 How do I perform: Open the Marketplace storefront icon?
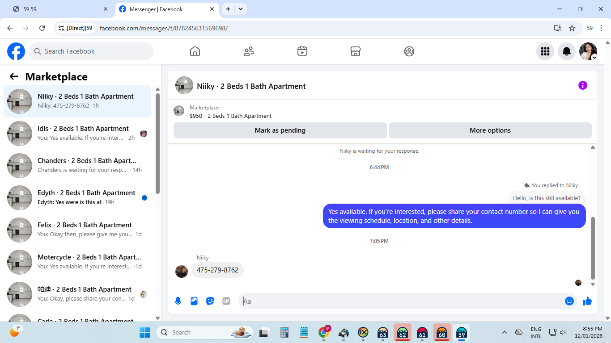(356, 51)
